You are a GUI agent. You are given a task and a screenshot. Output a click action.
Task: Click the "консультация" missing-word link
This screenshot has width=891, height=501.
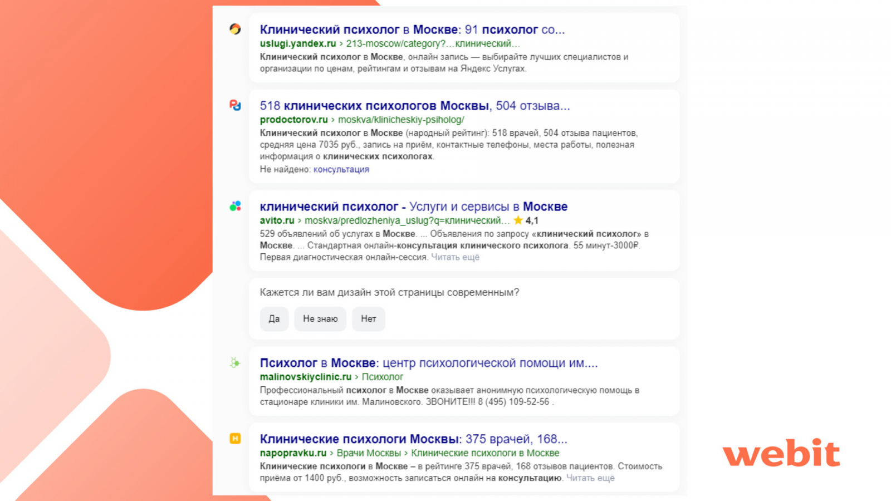(341, 169)
